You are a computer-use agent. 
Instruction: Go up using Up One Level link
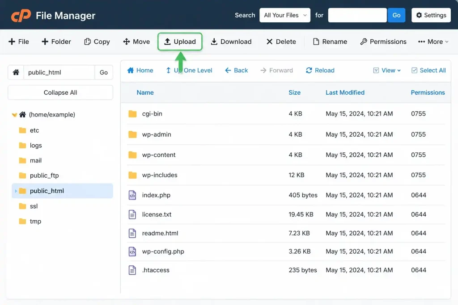pos(189,70)
